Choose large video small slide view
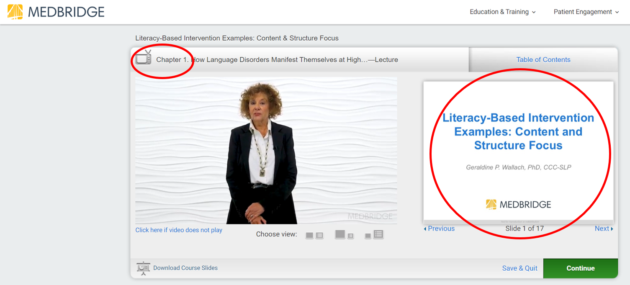This screenshot has height=285, width=630. pyautogui.click(x=345, y=235)
